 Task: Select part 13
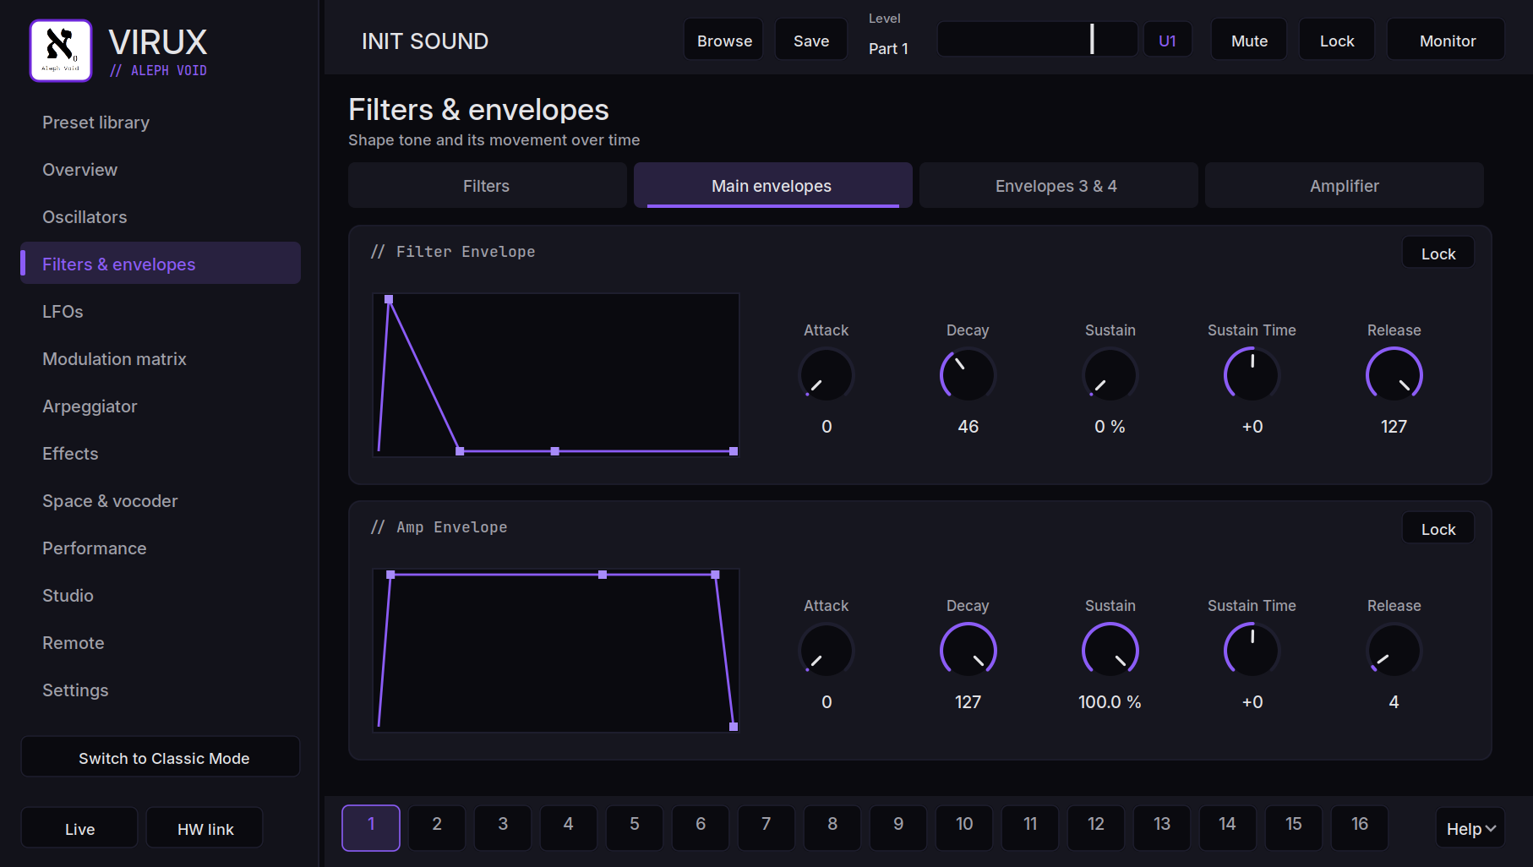1162,827
